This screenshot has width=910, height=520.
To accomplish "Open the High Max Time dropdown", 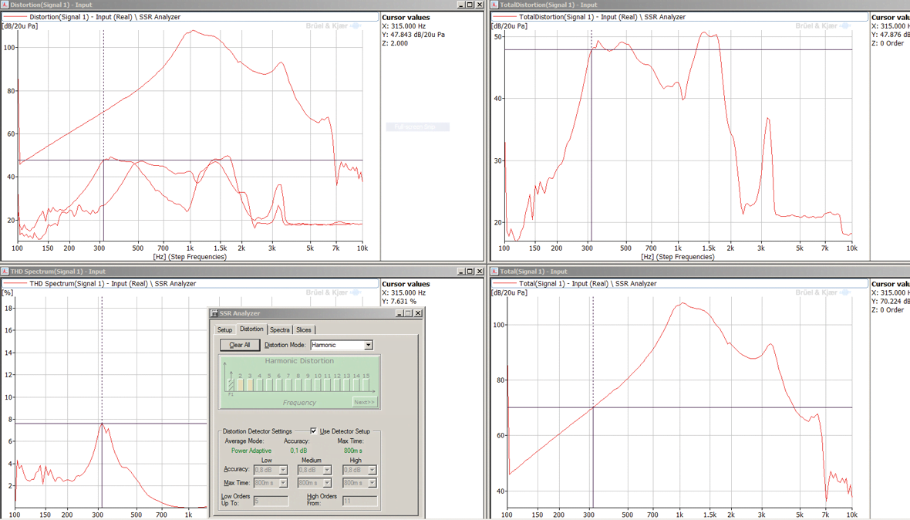I will [372, 483].
